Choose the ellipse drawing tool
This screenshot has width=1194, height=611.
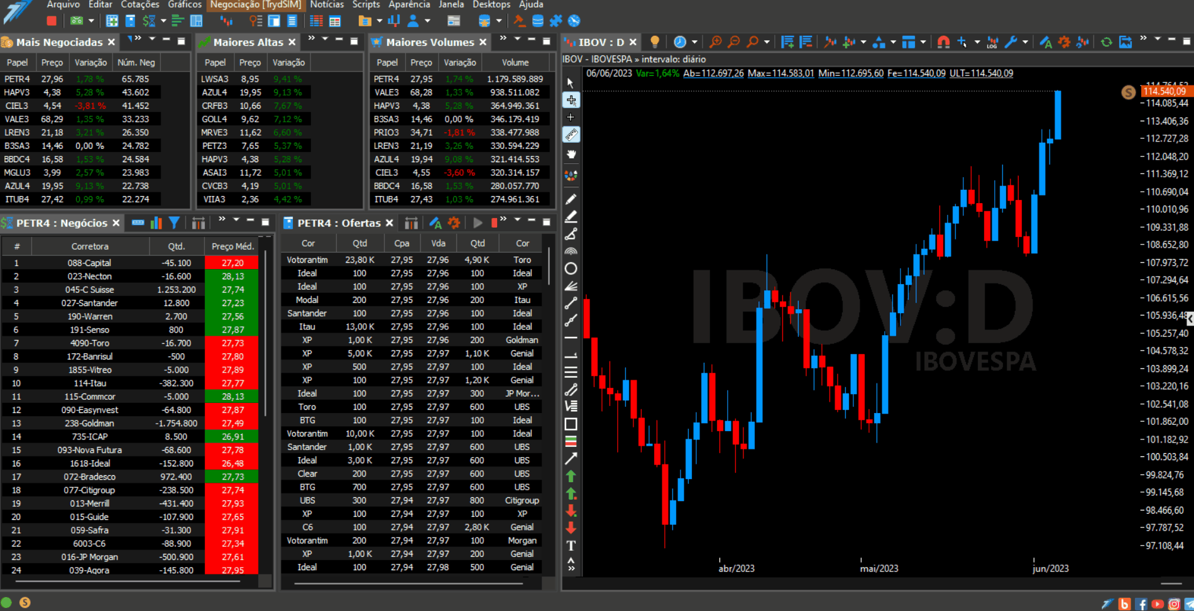(x=571, y=268)
